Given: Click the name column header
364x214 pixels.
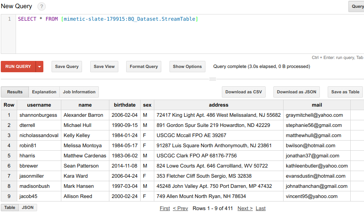Looking at the screenshot, I should pyautogui.click(x=85, y=105).
